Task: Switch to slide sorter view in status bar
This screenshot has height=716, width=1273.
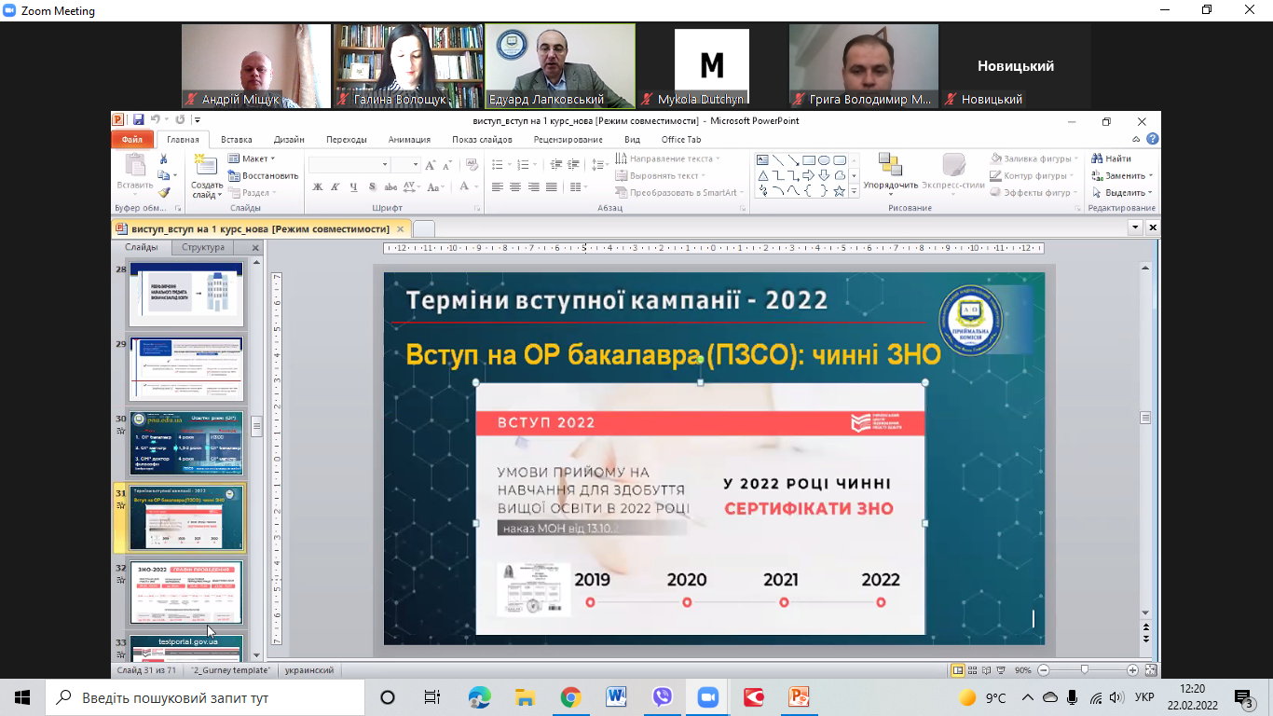Action: (972, 670)
